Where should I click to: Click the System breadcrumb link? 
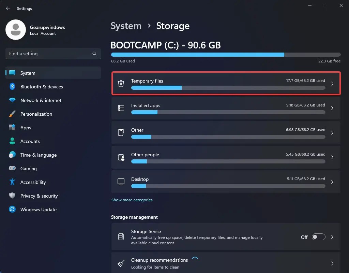pos(126,26)
